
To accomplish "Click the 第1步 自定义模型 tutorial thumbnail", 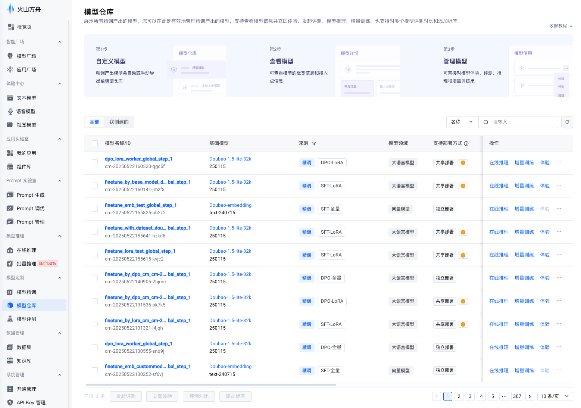I will (196, 71).
